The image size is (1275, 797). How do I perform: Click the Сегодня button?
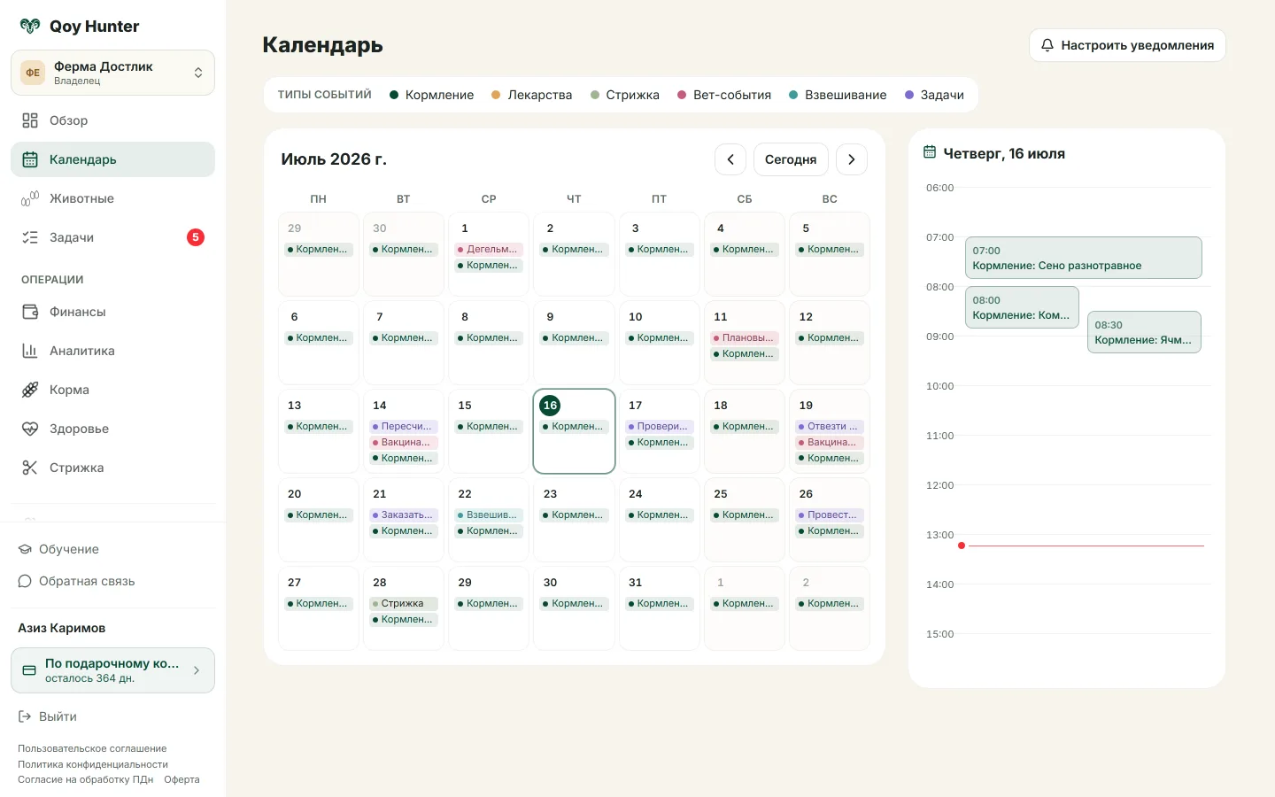click(x=791, y=159)
